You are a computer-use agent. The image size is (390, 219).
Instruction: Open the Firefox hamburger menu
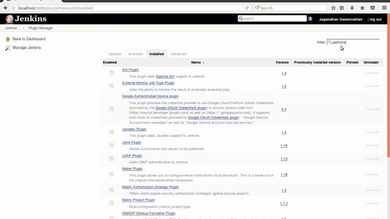tap(385, 8)
